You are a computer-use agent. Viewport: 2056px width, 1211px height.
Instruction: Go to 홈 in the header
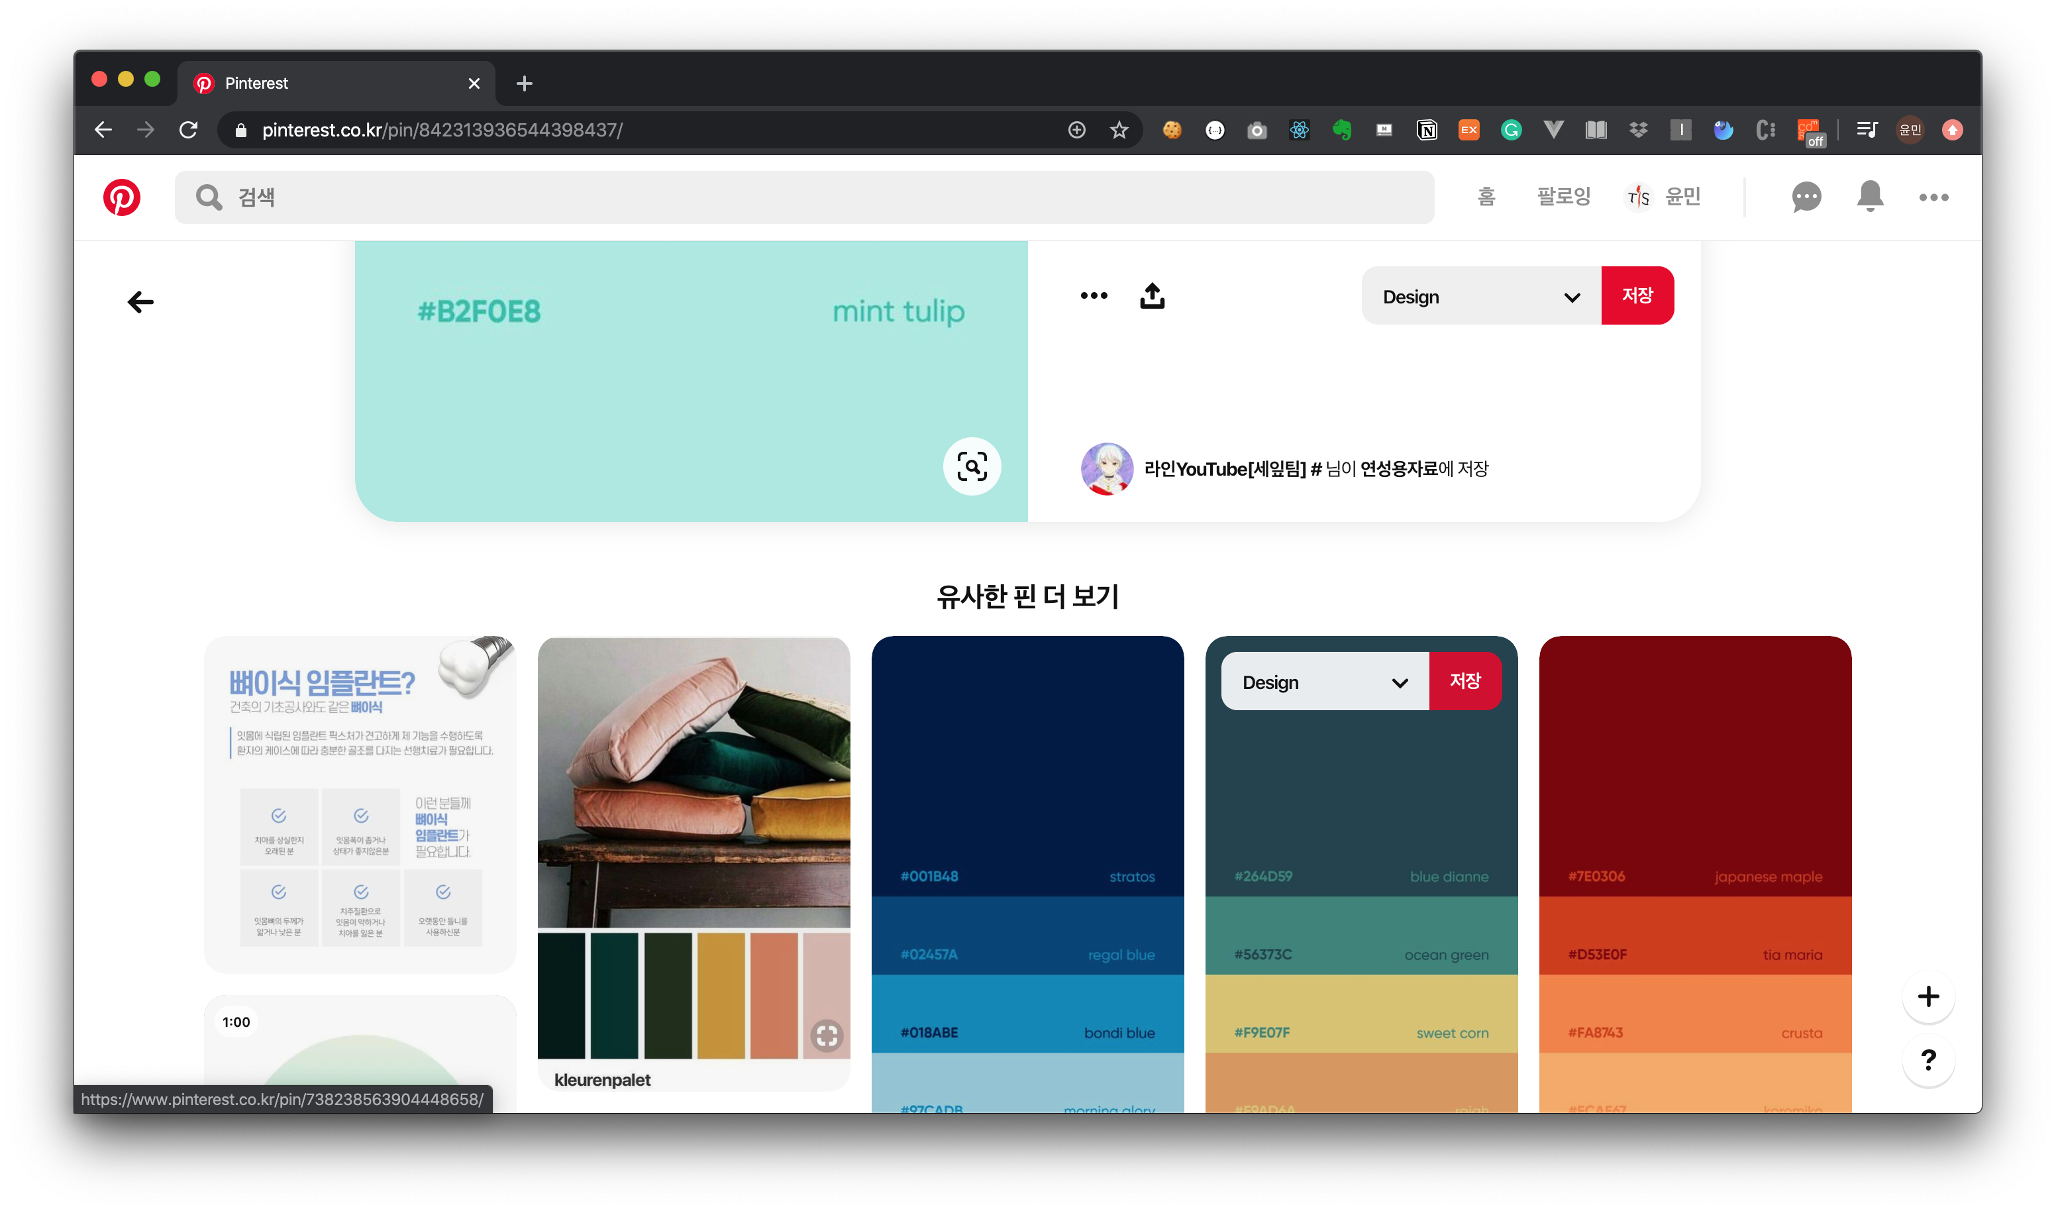[x=1486, y=197]
